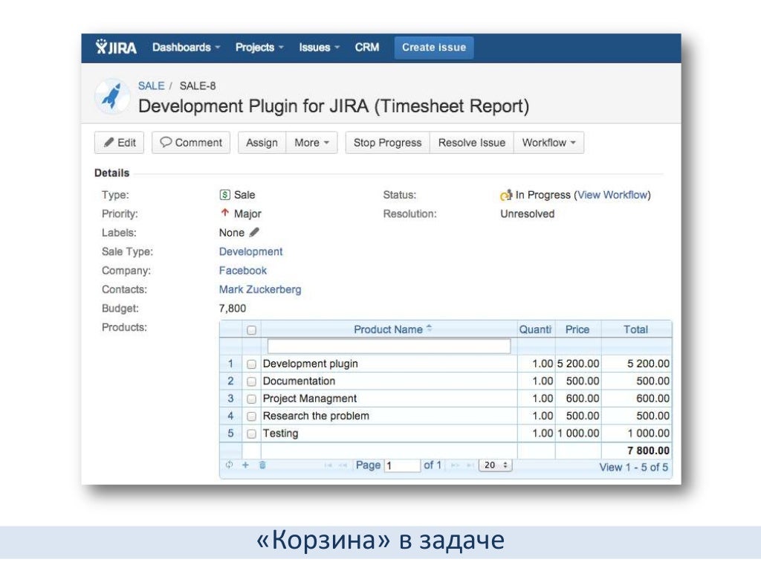The width and height of the screenshot is (761, 571).
Task: Open the Projects dropdown menu
Action: coord(259,47)
